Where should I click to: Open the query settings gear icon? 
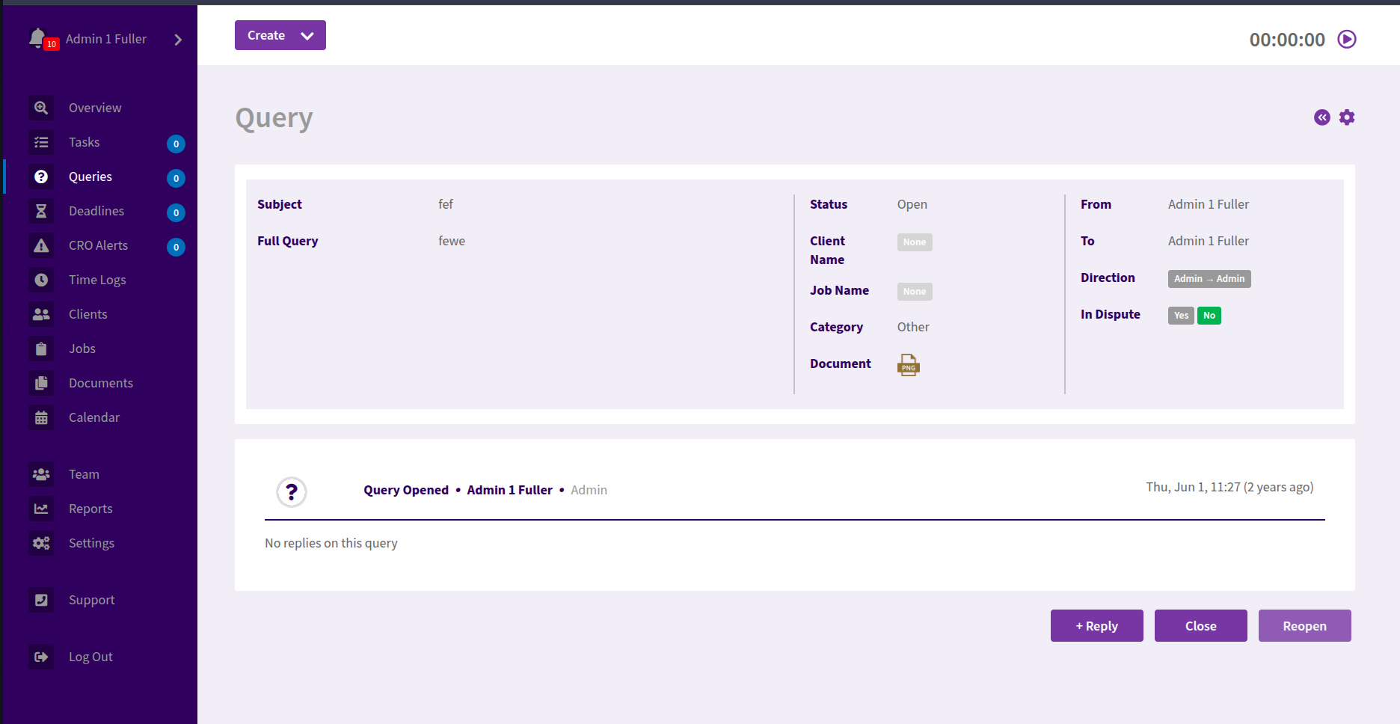coord(1346,117)
